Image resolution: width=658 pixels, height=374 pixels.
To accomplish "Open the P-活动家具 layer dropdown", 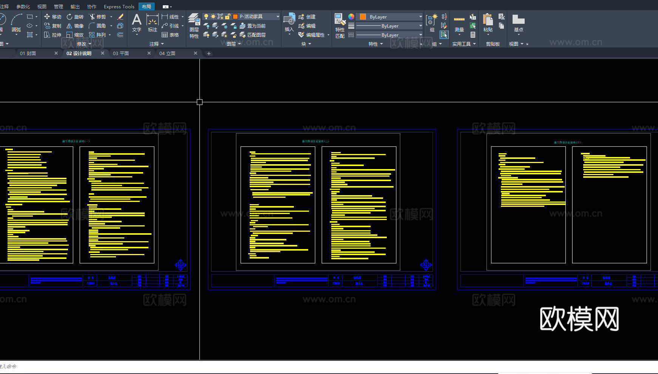I will [241, 17].
